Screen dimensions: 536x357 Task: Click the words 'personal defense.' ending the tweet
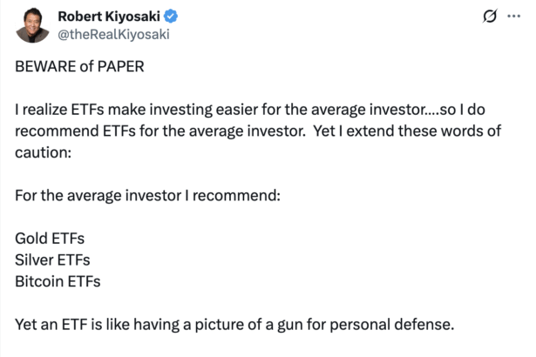pyautogui.click(x=391, y=325)
